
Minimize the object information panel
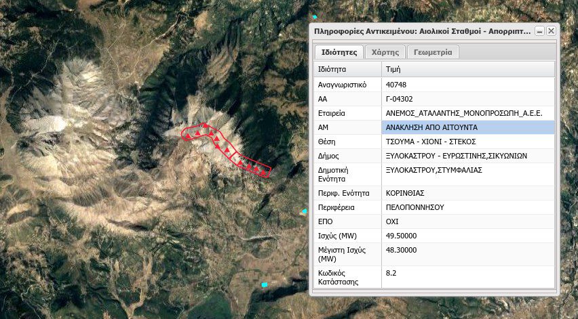(x=539, y=31)
